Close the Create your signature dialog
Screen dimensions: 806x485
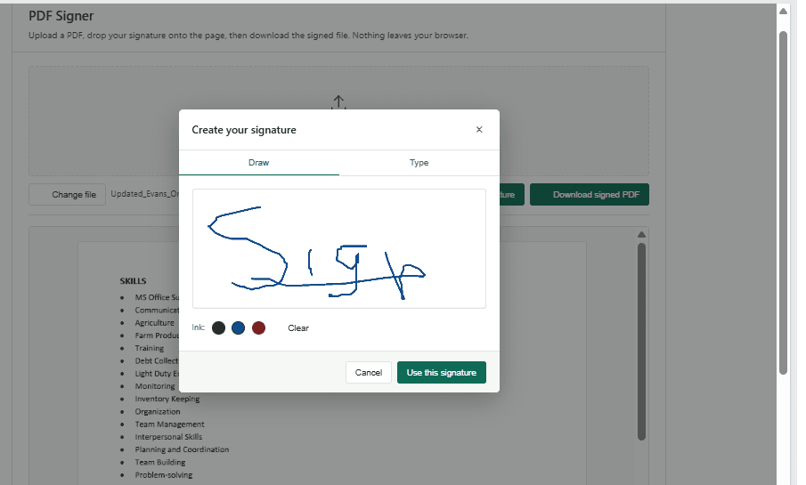point(479,129)
